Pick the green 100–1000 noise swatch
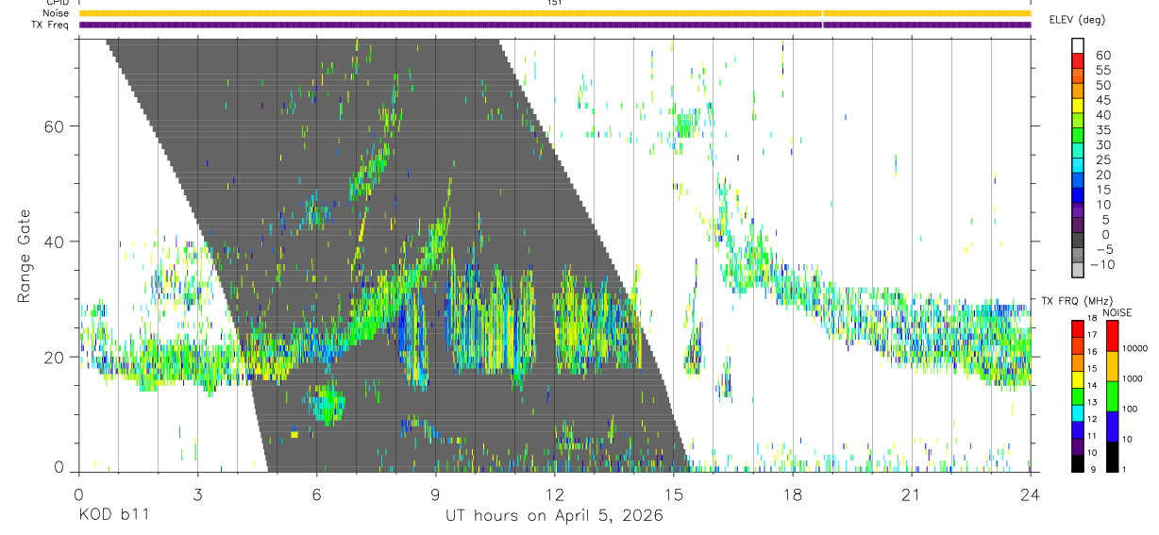Image resolution: width=1159 pixels, height=535 pixels. (1112, 395)
